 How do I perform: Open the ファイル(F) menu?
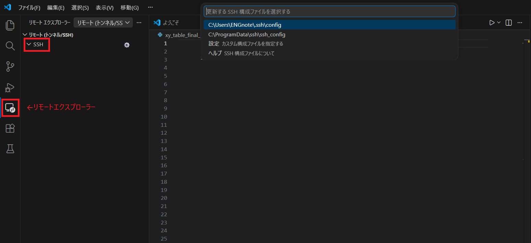tap(29, 8)
